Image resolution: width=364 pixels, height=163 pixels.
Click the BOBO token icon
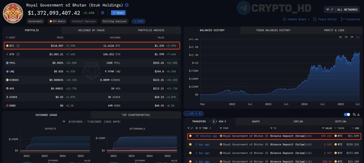(7, 106)
